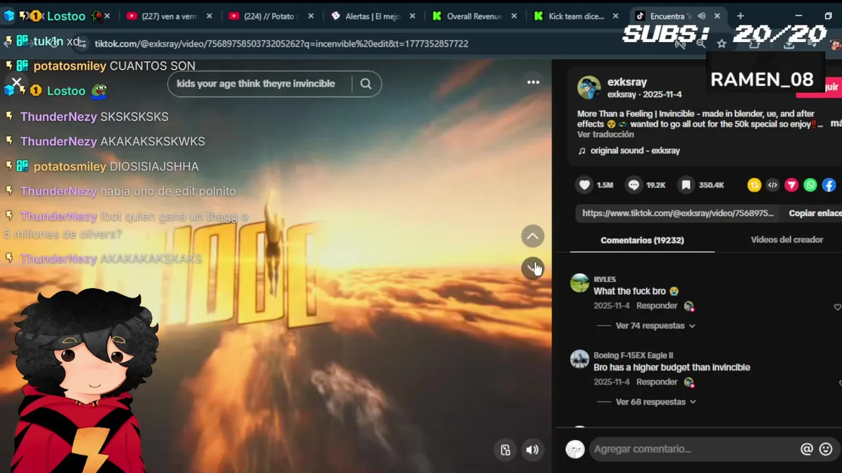
Task: Open the (227) ven a ver YouTube tab
Action: [x=169, y=16]
